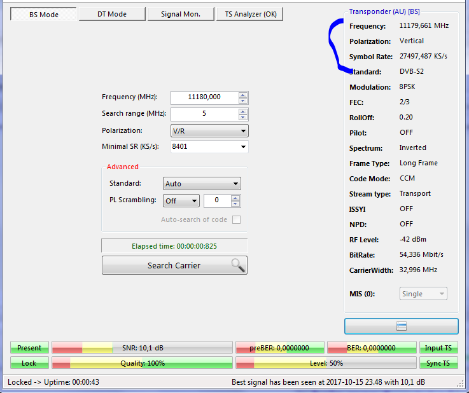469x393 pixels.
Task: Expand the Minimal SR dropdown list
Action: click(x=243, y=147)
